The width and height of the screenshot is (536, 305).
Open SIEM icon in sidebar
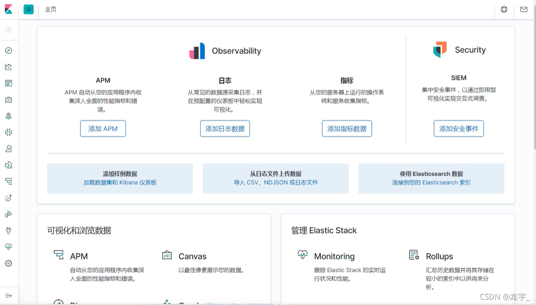pyautogui.click(x=9, y=214)
